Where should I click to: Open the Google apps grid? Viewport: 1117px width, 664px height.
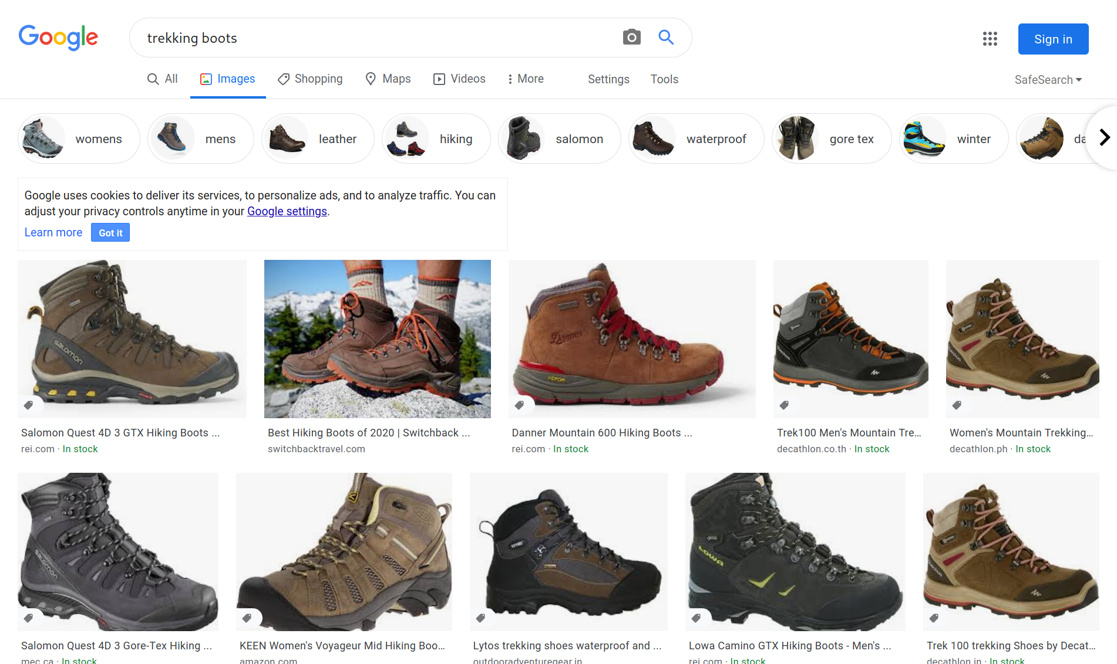tap(990, 39)
